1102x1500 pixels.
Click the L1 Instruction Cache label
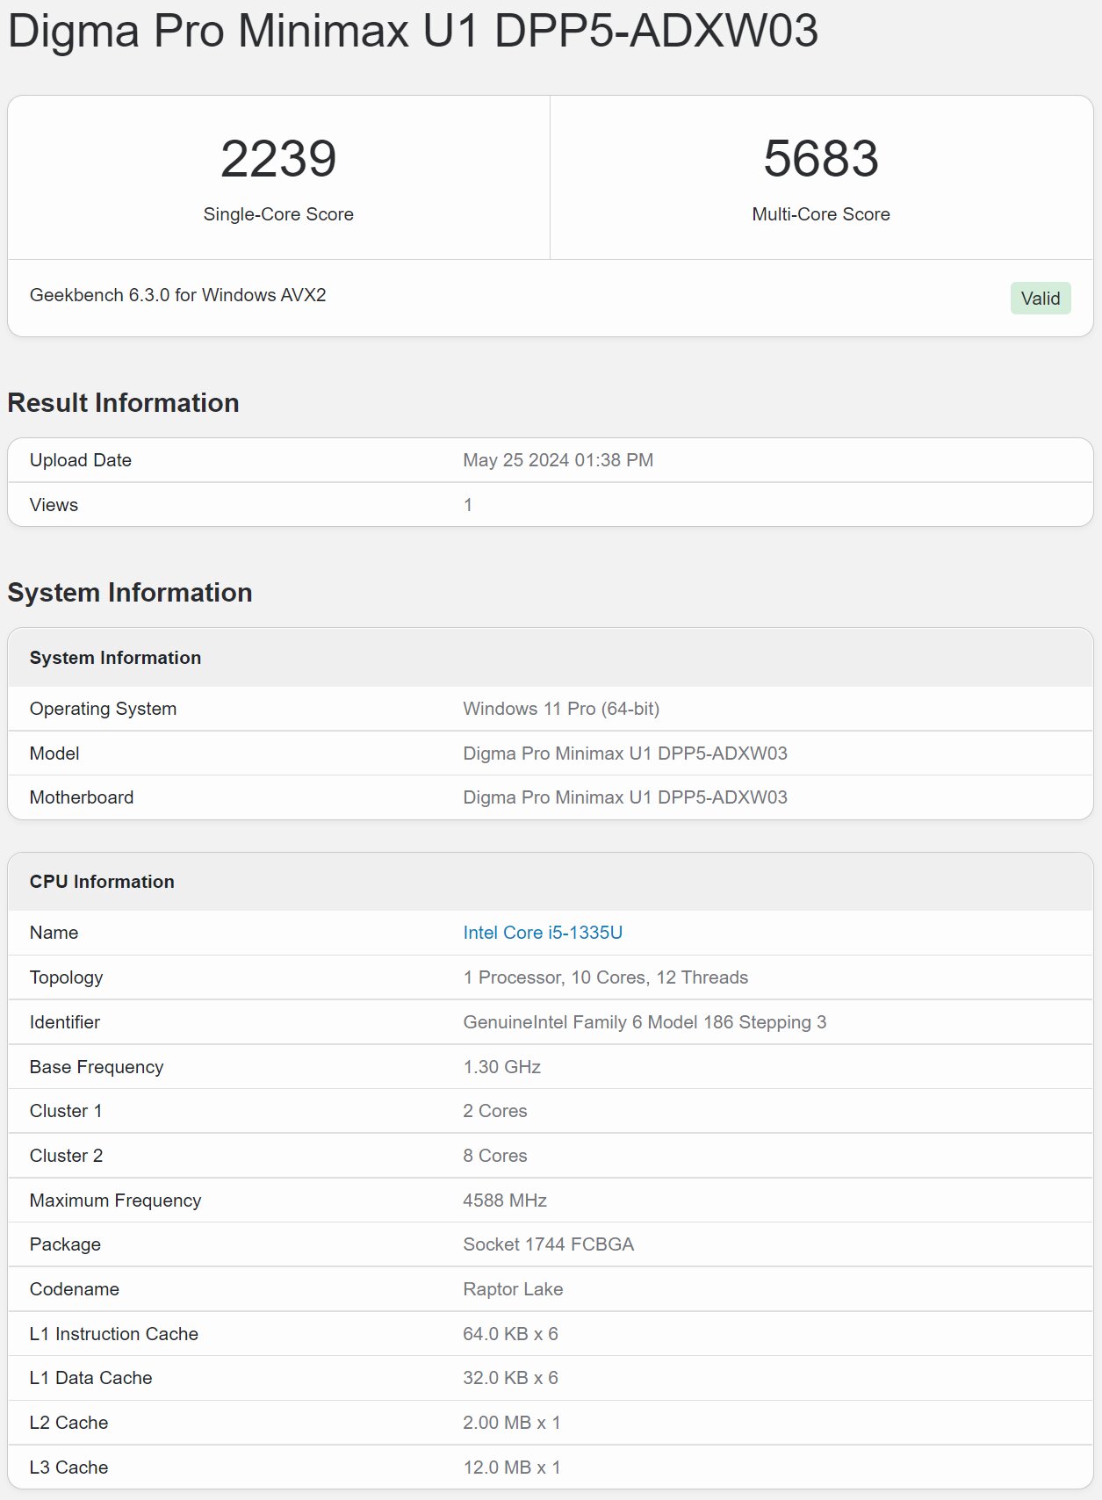tap(114, 1334)
